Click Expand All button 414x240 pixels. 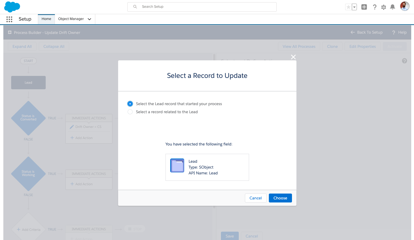point(22,46)
